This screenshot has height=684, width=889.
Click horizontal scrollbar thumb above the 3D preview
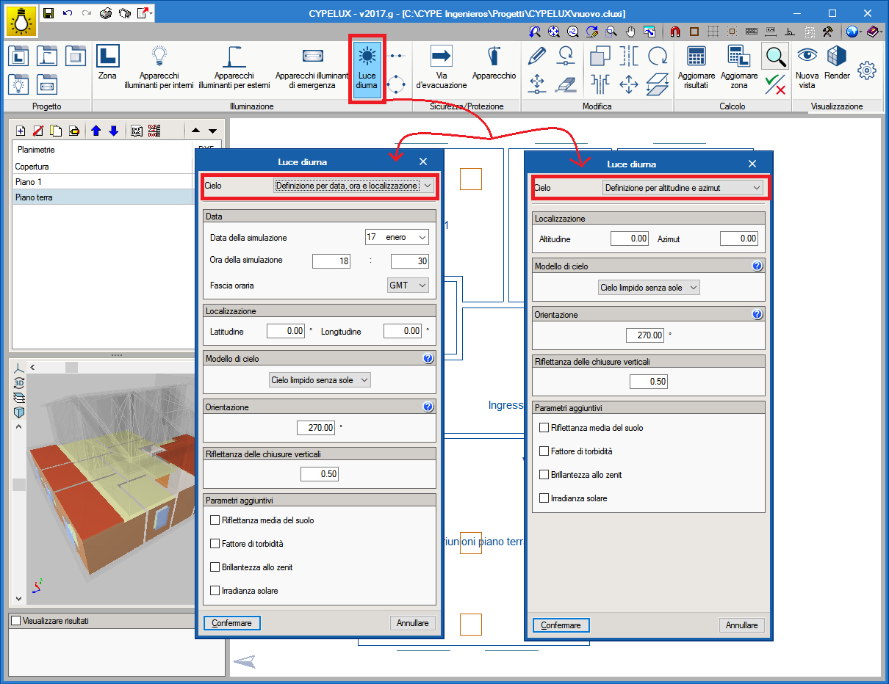coord(71,368)
